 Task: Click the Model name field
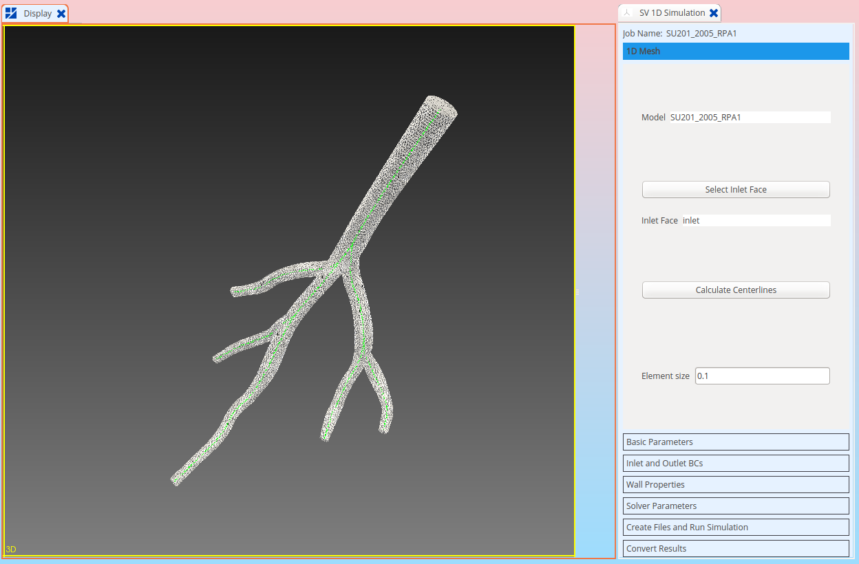pos(750,117)
